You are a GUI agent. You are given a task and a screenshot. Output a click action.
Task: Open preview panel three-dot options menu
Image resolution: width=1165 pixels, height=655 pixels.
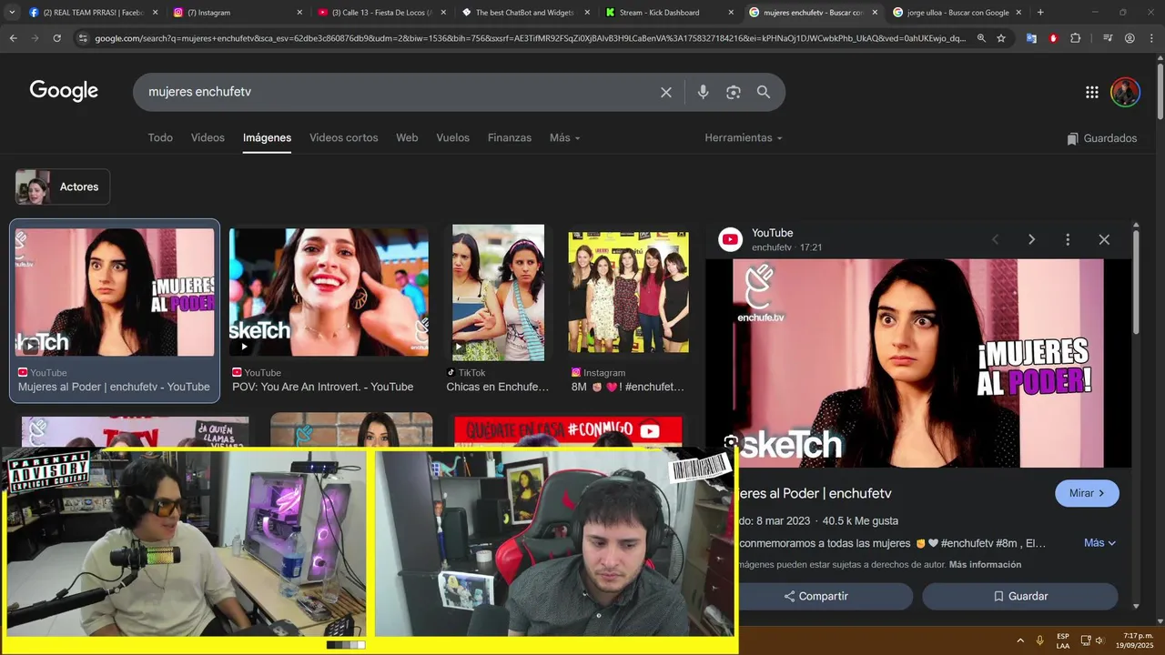1068,239
